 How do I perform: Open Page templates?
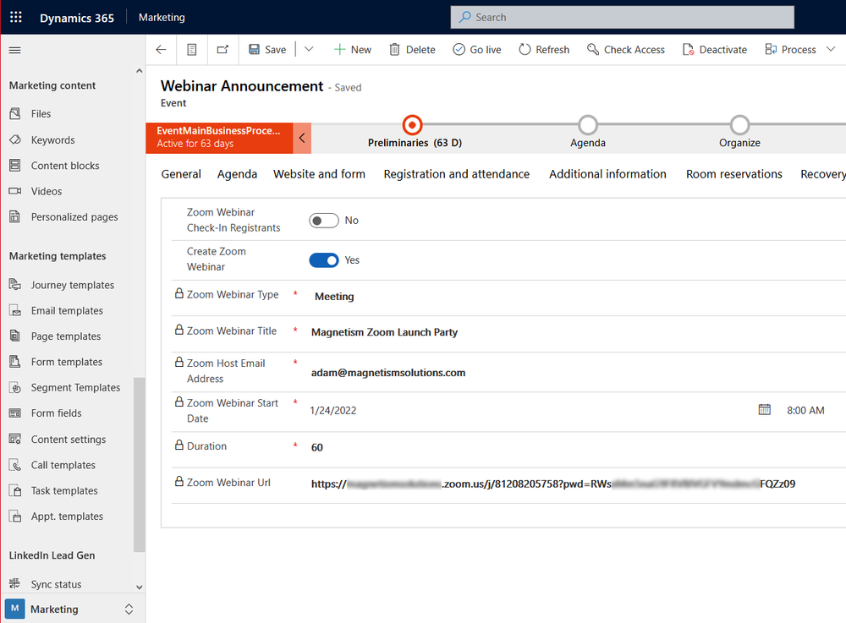click(68, 336)
